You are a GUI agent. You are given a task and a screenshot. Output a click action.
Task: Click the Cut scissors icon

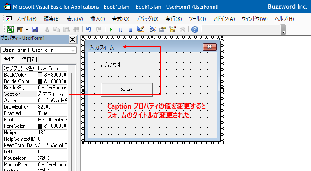click(47, 29)
